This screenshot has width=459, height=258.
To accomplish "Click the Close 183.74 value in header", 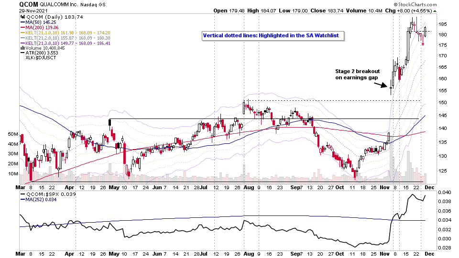I will pyautogui.click(x=327, y=11).
